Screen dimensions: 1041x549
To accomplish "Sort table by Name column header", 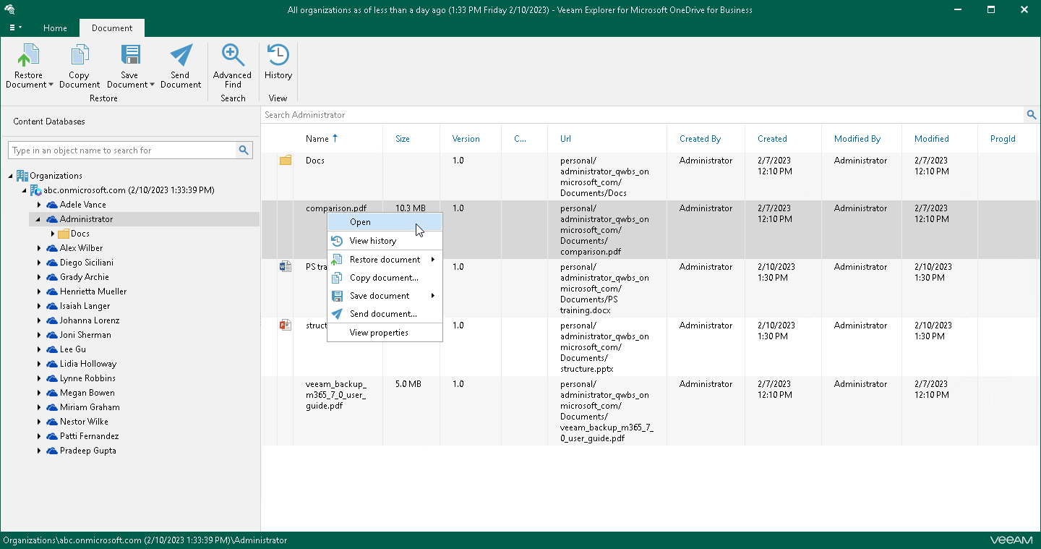I will pos(317,139).
